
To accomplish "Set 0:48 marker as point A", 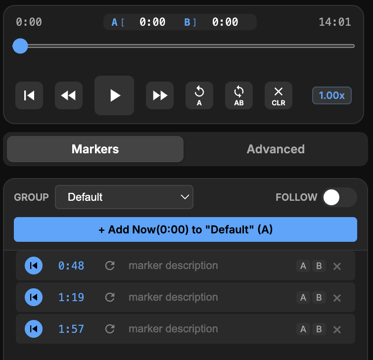I will point(303,266).
